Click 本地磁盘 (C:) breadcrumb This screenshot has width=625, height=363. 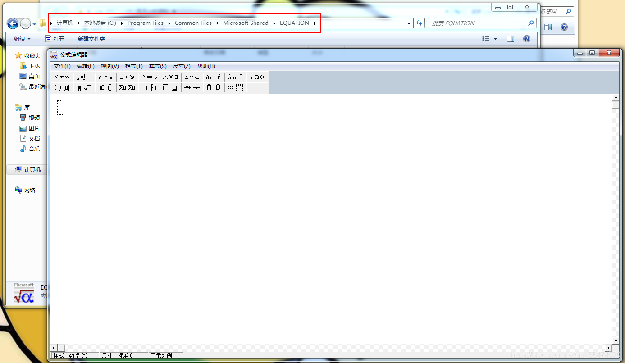[100, 23]
